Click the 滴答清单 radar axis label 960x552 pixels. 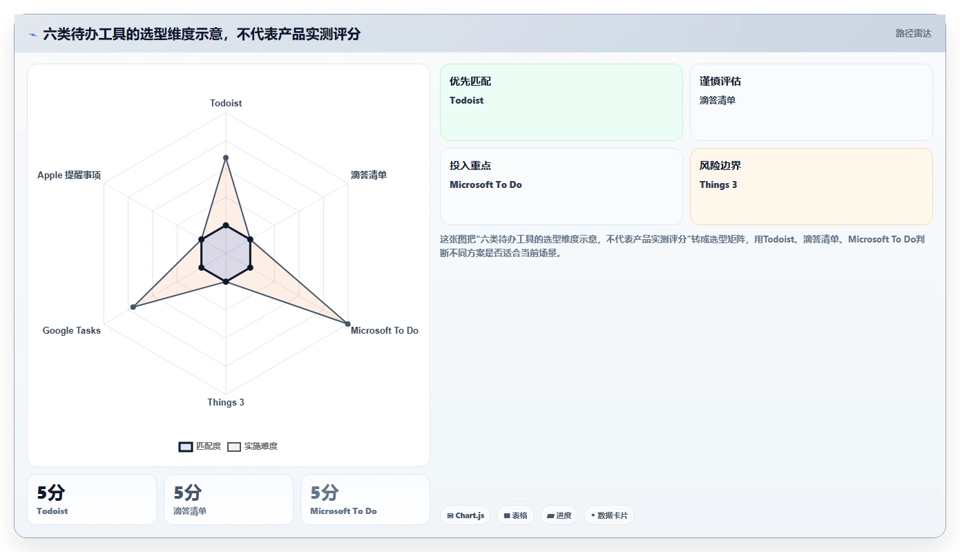pyautogui.click(x=369, y=175)
